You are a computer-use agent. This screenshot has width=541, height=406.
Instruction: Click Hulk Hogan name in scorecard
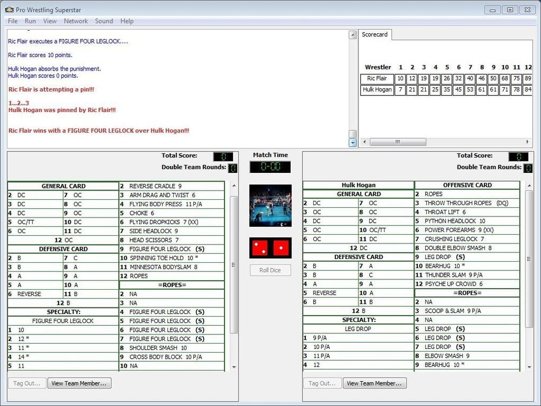377,90
